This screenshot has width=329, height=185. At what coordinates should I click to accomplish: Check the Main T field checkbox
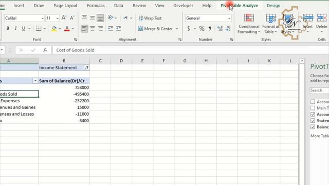coord(313,108)
